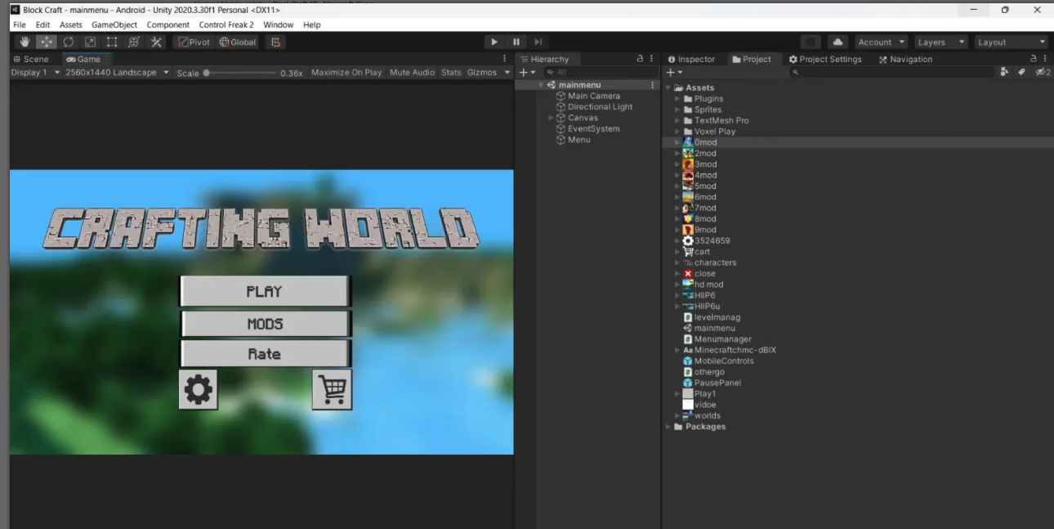Click the MODS button in Game view
This screenshot has height=529, width=1054.
click(265, 324)
